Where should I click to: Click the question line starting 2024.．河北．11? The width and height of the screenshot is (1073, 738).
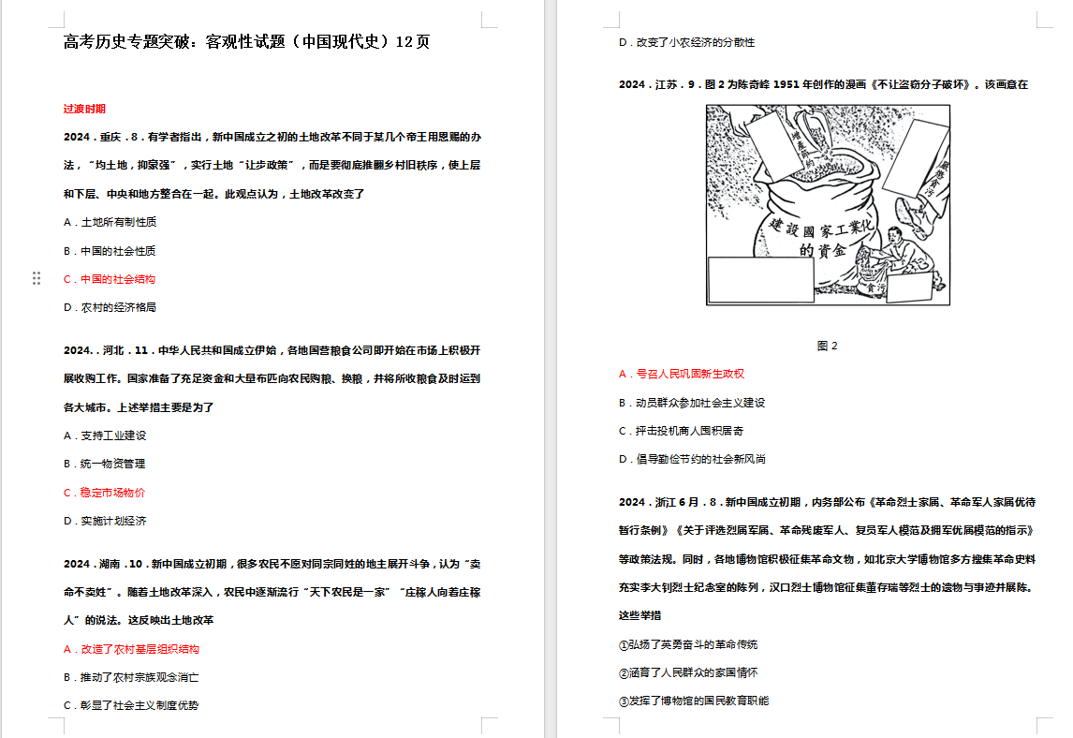click(x=272, y=350)
